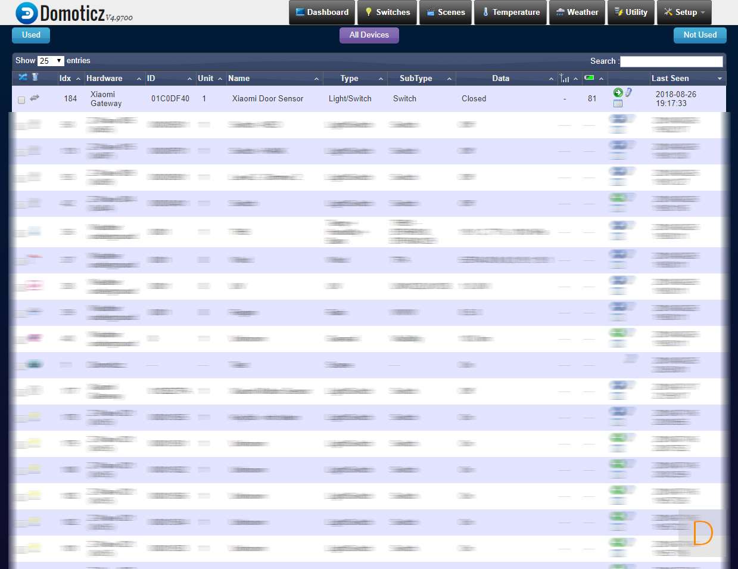Open the Weather tab
This screenshot has height=569, width=738.
click(x=577, y=13)
